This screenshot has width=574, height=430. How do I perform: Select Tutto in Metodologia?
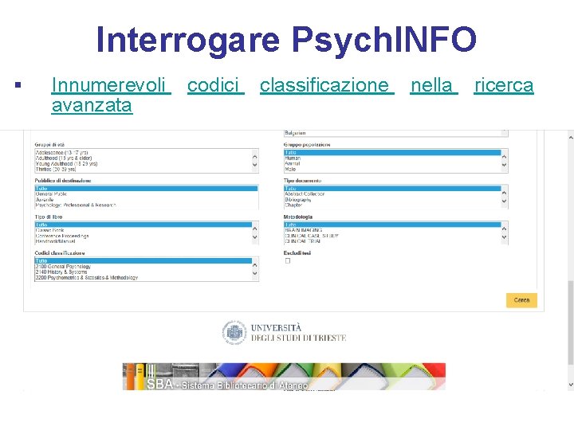392,225
